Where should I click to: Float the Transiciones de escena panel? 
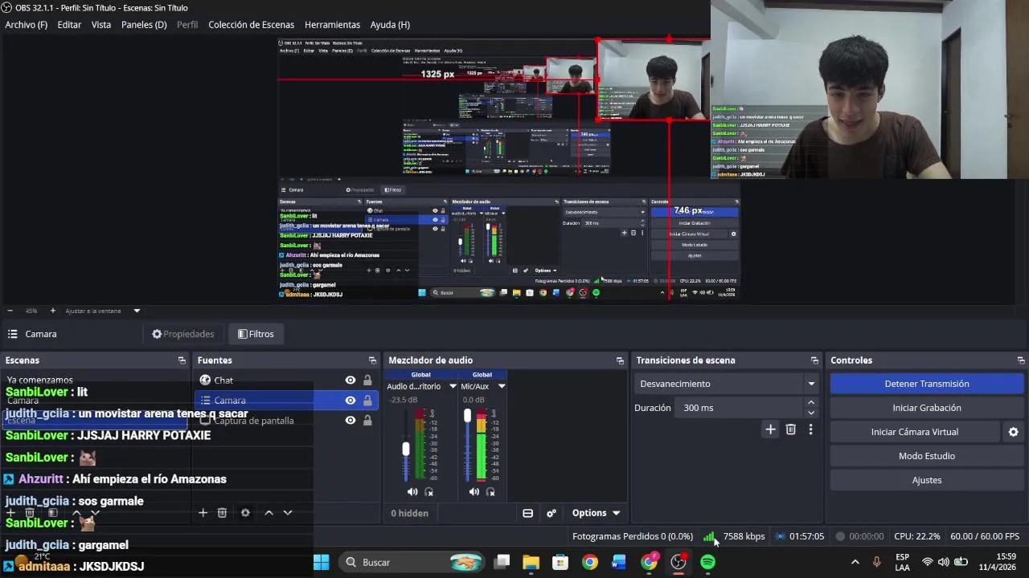coord(814,360)
